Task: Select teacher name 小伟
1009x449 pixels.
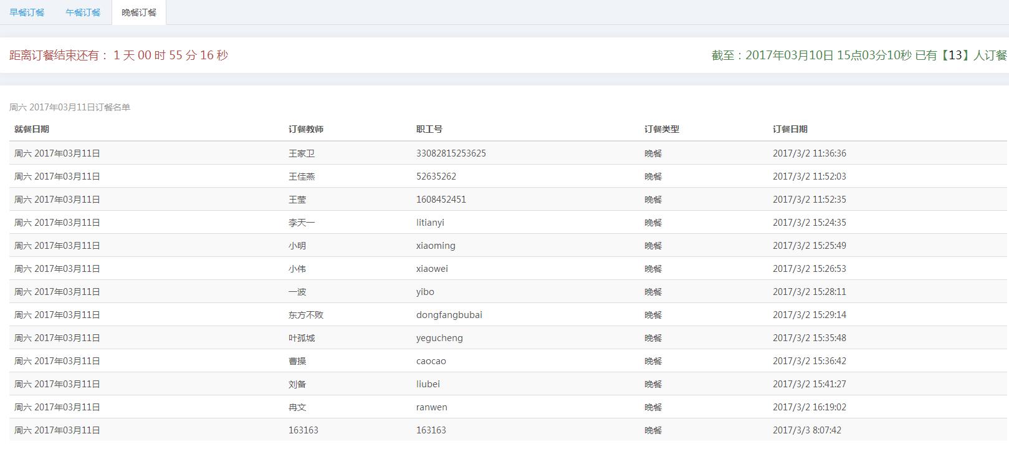Action: click(297, 269)
